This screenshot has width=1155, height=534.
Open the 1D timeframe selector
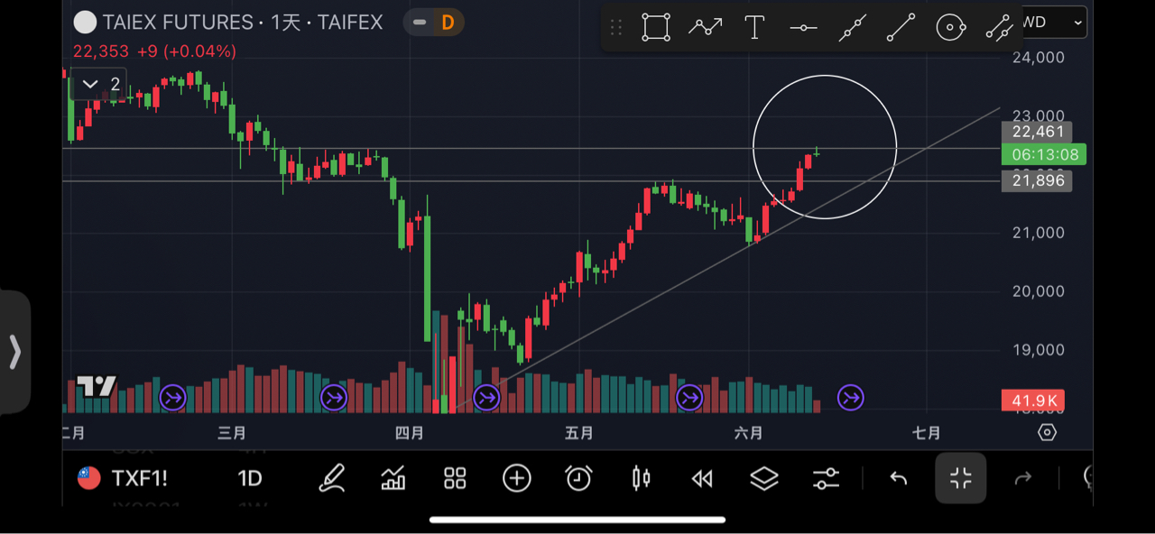pyautogui.click(x=249, y=478)
